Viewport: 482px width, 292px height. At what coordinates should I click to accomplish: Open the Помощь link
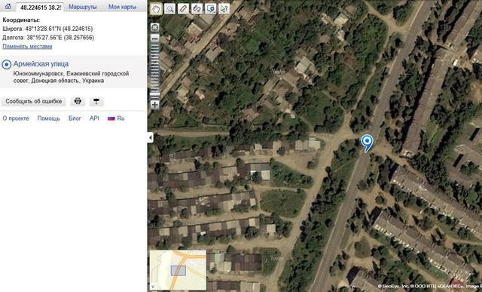click(48, 118)
